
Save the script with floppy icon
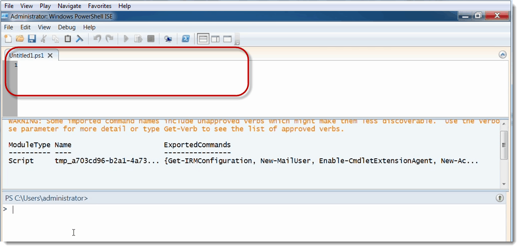click(32, 39)
